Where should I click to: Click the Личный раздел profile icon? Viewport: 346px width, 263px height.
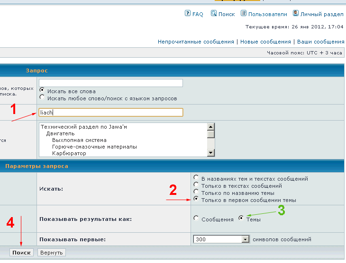(296, 14)
